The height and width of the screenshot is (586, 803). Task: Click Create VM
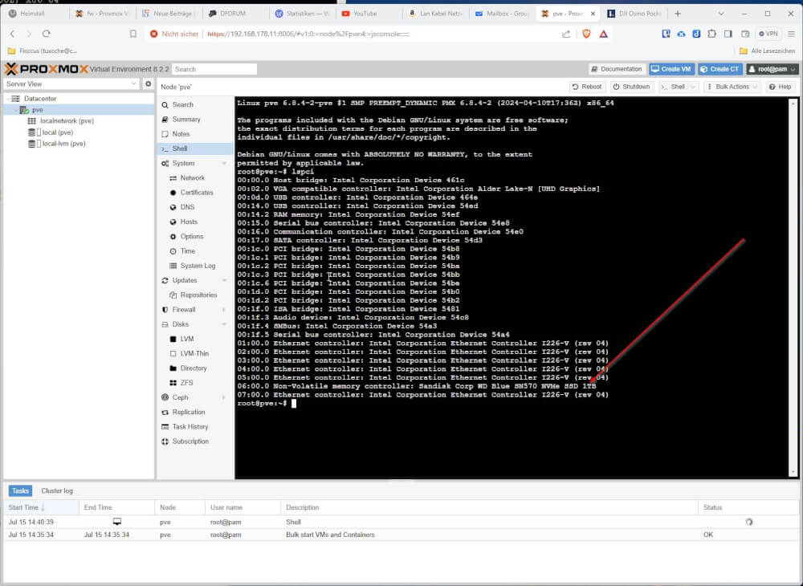click(671, 69)
